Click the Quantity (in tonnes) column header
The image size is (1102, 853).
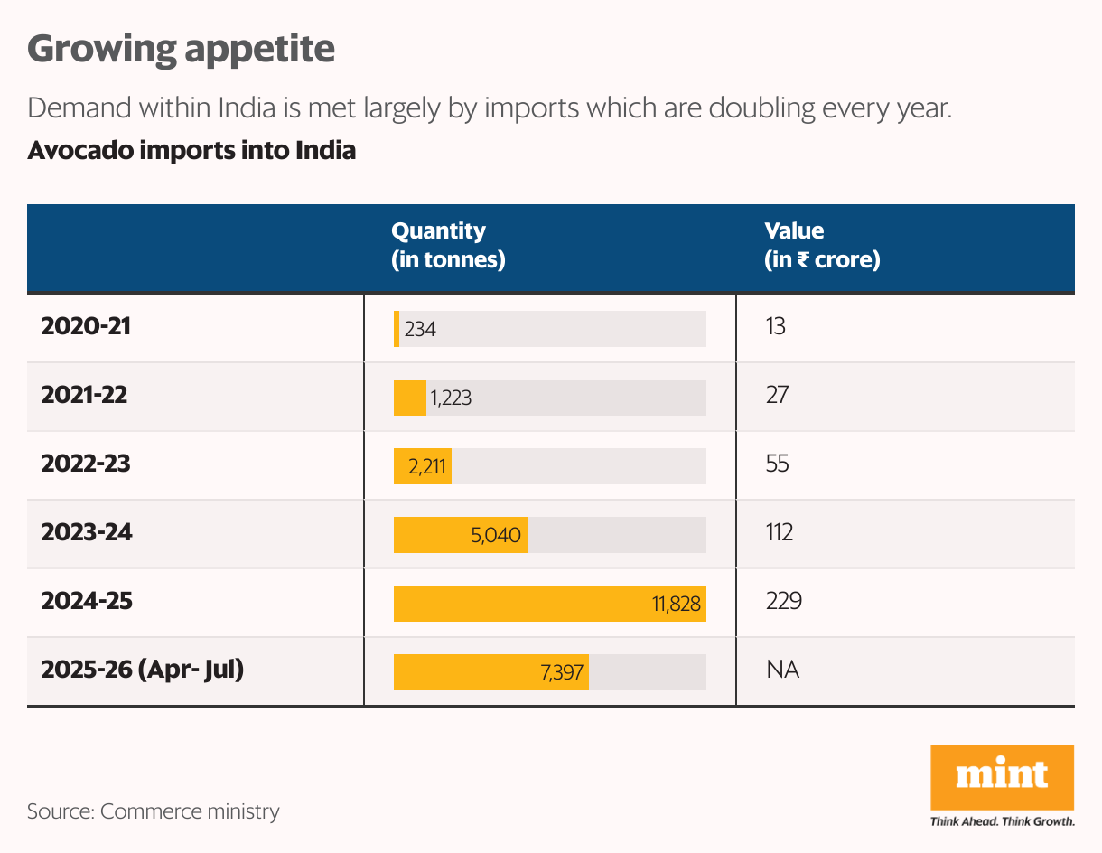pyautogui.click(x=448, y=246)
